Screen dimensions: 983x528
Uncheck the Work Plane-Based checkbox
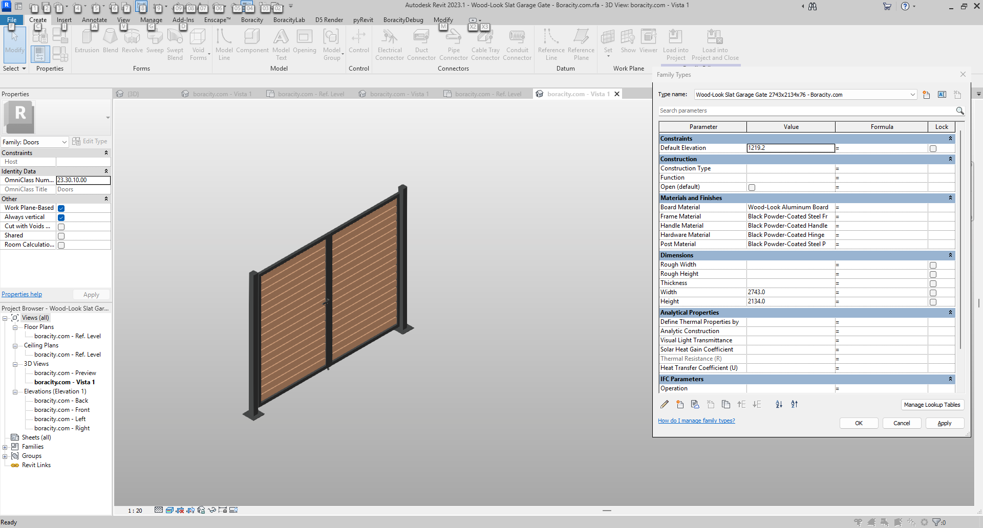61,208
